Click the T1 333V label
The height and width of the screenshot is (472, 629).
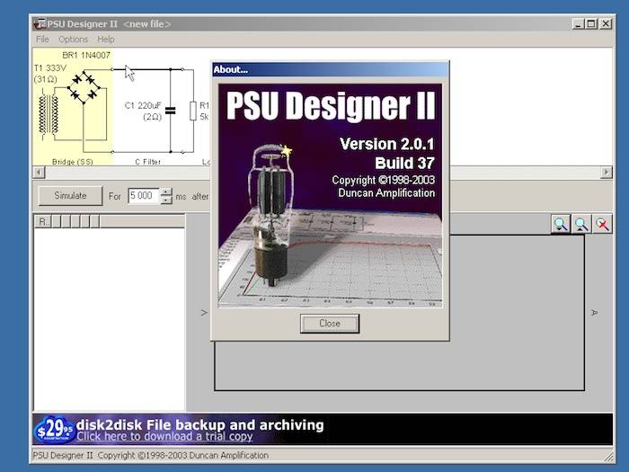tap(50, 67)
